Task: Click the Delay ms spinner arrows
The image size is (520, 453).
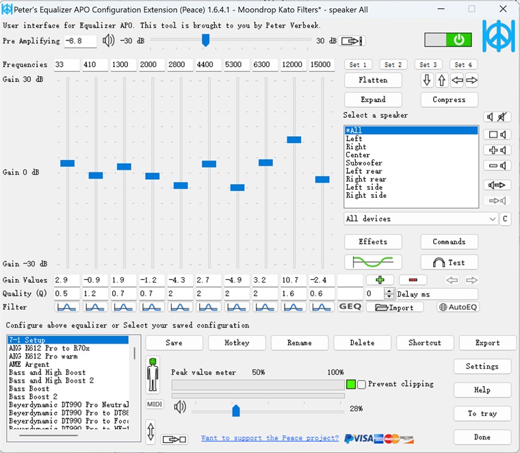Action: 390,294
